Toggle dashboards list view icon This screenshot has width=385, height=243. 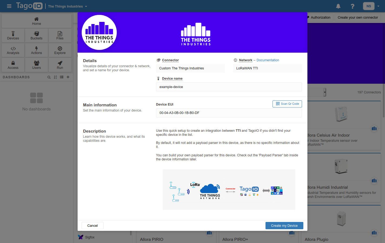(62, 77)
